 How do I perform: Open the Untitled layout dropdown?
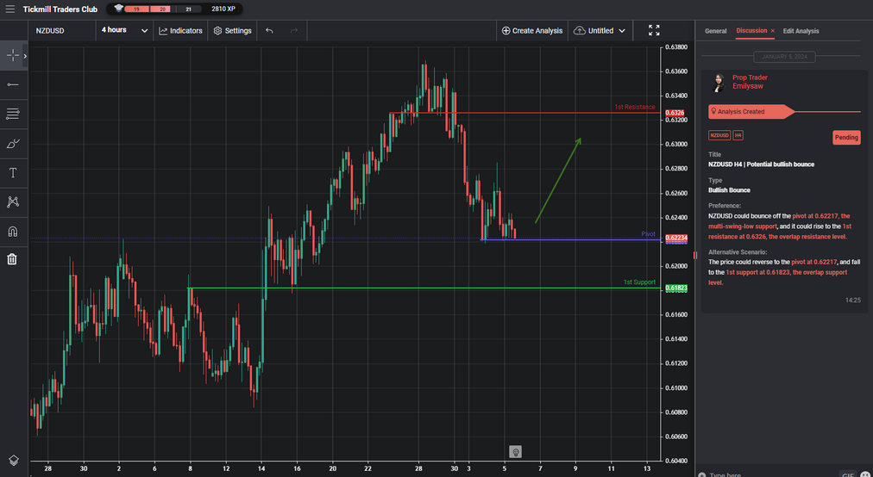point(599,31)
